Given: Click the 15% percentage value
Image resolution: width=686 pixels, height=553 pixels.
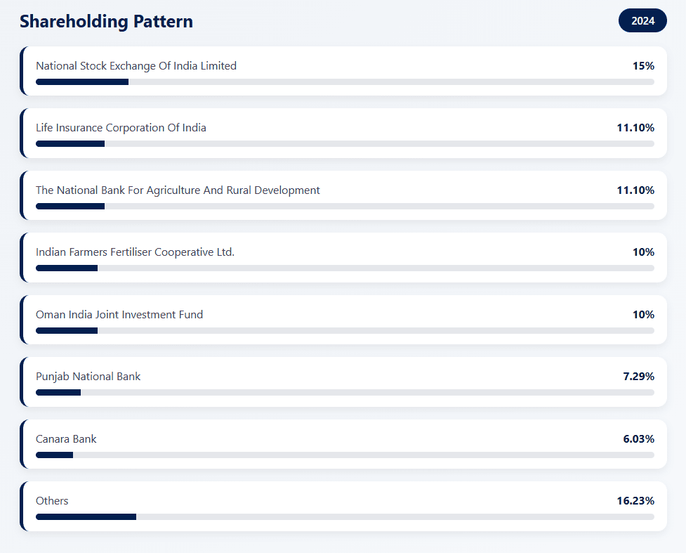Looking at the screenshot, I should point(643,66).
